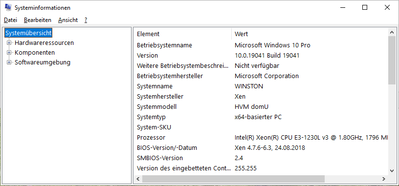The width and height of the screenshot is (399, 186).
Task: Click the Systeminformationen title bar icon
Action: [x=8, y=8]
